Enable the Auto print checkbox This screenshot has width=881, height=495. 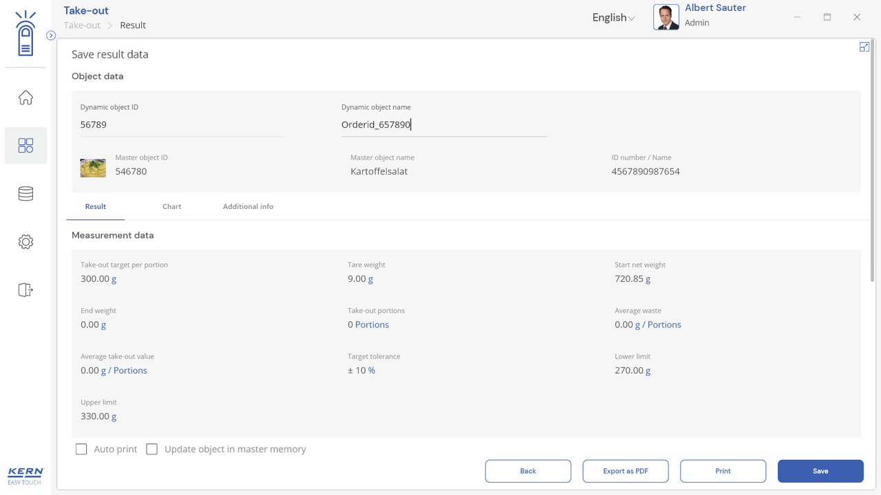[81, 449]
